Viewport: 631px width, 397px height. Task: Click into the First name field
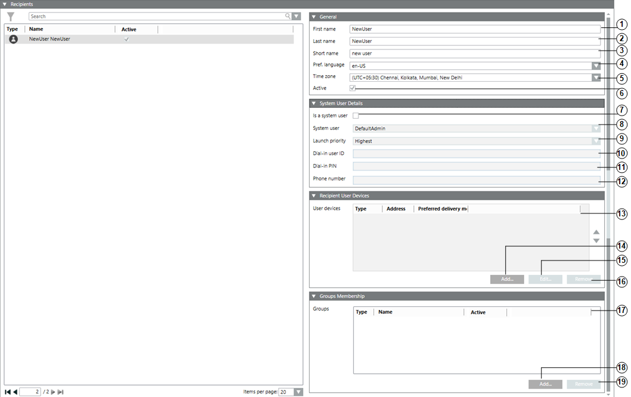475,29
